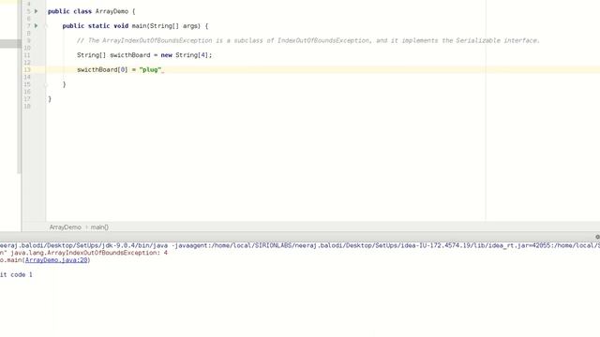This screenshot has width=600, height=337.
Task: Place cursor in 'public class ArrayDemo' line
Action: click(x=92, y=11)
